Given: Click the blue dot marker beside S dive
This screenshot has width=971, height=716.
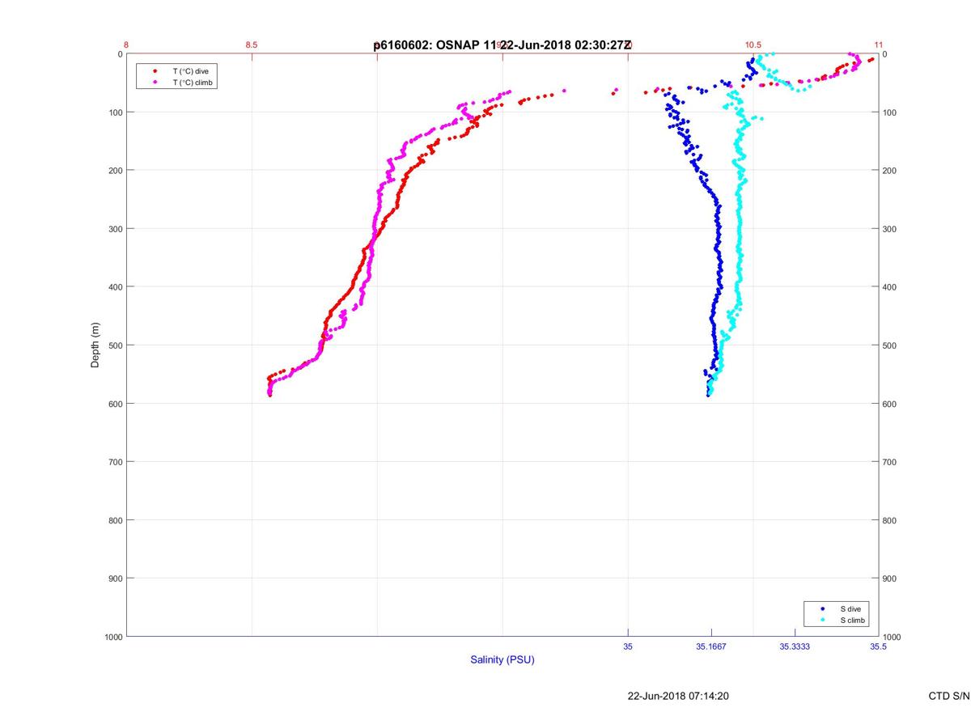Looking at the screenshot, I should (823, 608).
